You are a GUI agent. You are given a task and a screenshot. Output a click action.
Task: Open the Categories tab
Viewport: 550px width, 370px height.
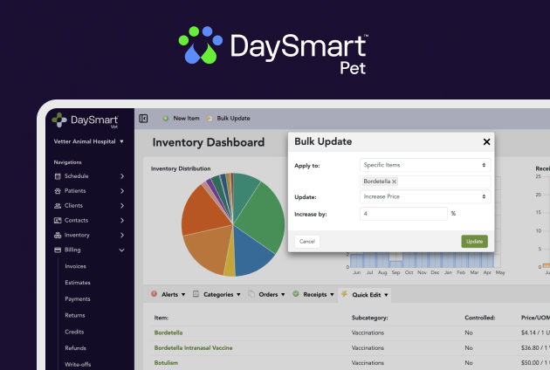(x=217, y=294)
